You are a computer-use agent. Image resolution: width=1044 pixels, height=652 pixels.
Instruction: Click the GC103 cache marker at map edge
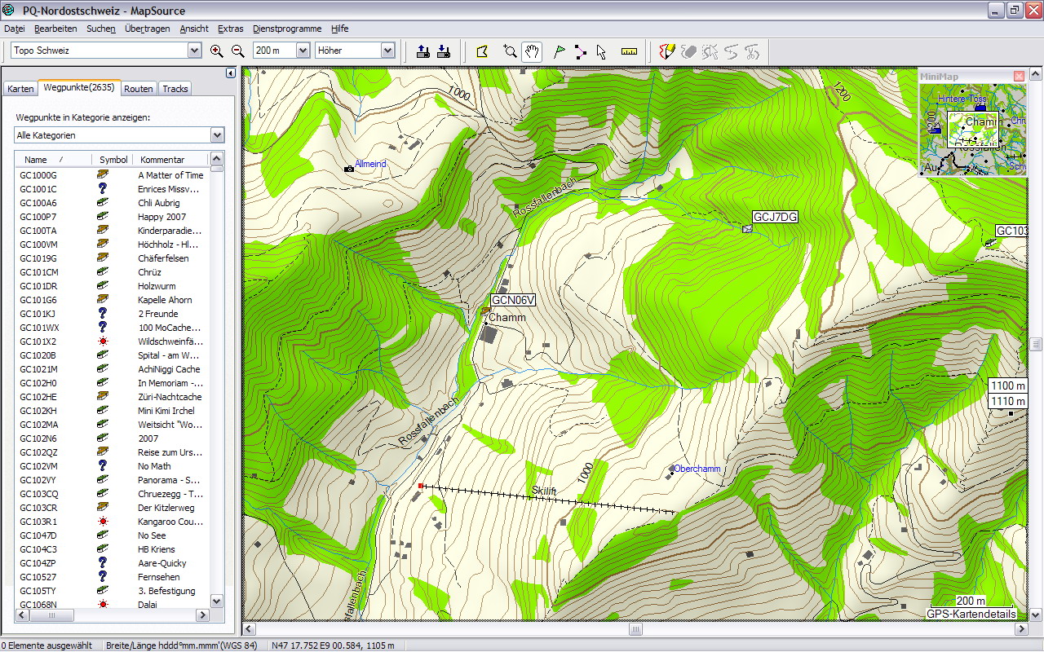989,242
